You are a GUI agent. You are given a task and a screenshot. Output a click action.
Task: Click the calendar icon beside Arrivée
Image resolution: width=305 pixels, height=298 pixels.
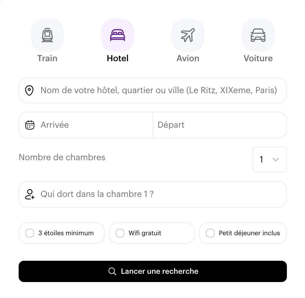30,125
